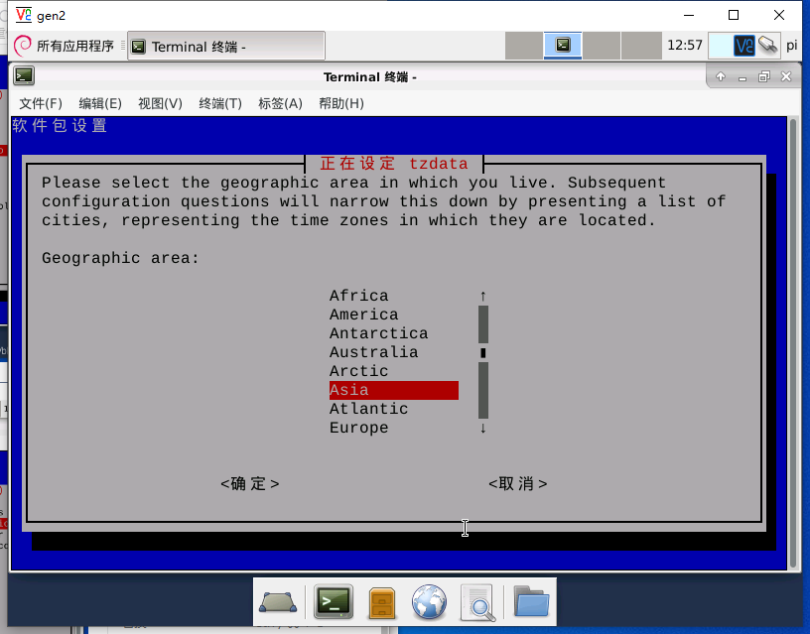Click the terminal window vertical scrollbar
The height and width of the screenshot is (634, 810).
coord(793,343)
